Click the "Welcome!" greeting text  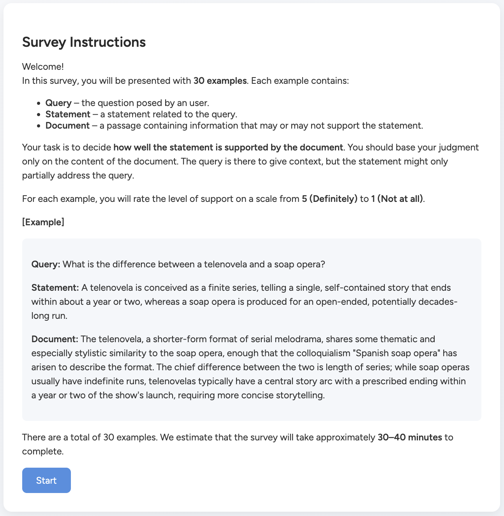[x=43, y=67]
